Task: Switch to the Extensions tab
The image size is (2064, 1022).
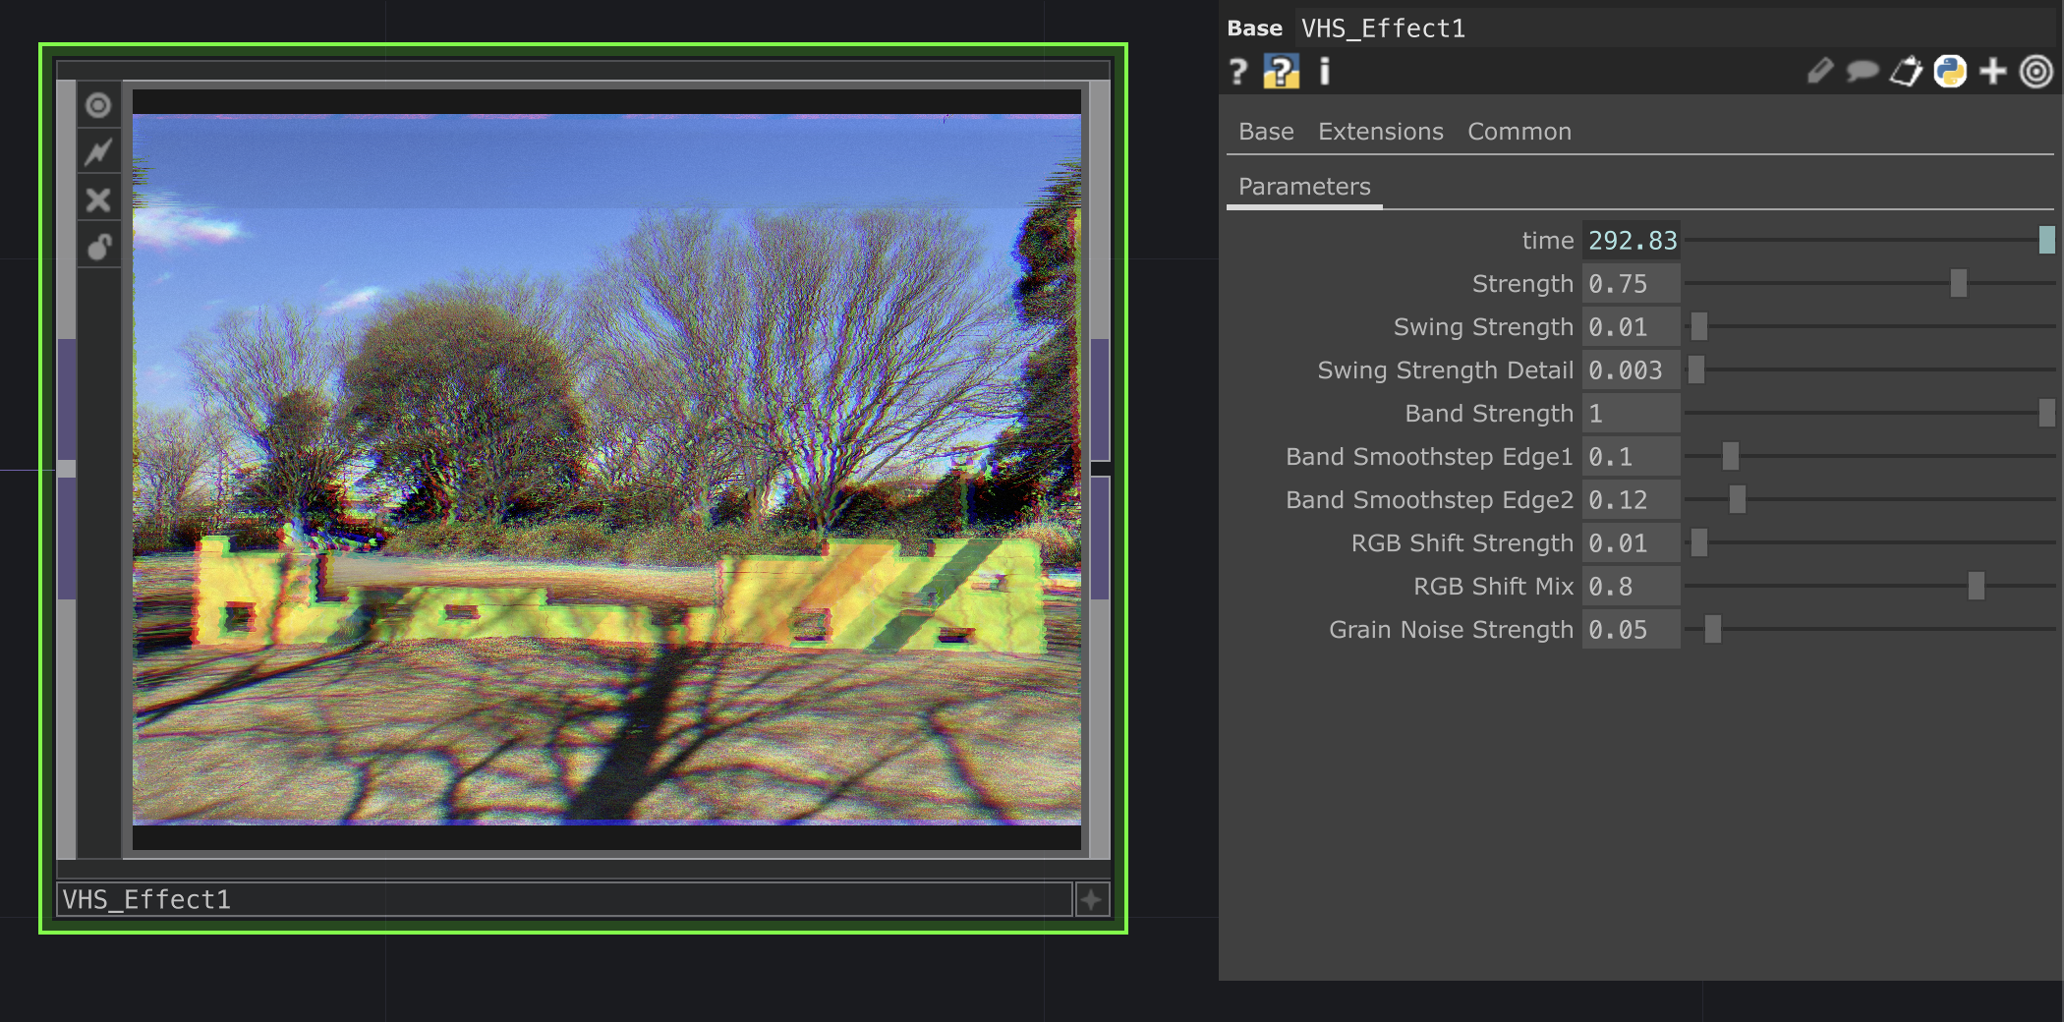Action: [x=1380, y=132]
